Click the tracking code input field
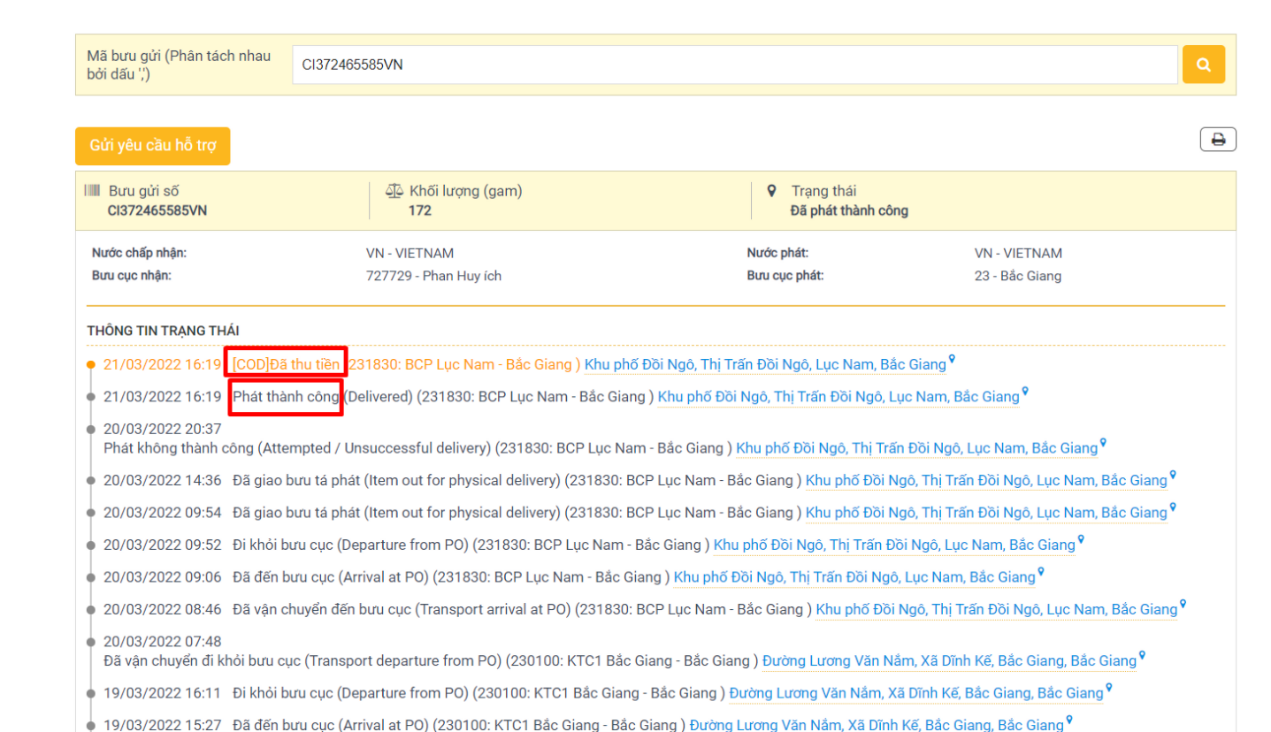Image resolution: width=1271 pixels, height=732 pixels. click(734, 65)
